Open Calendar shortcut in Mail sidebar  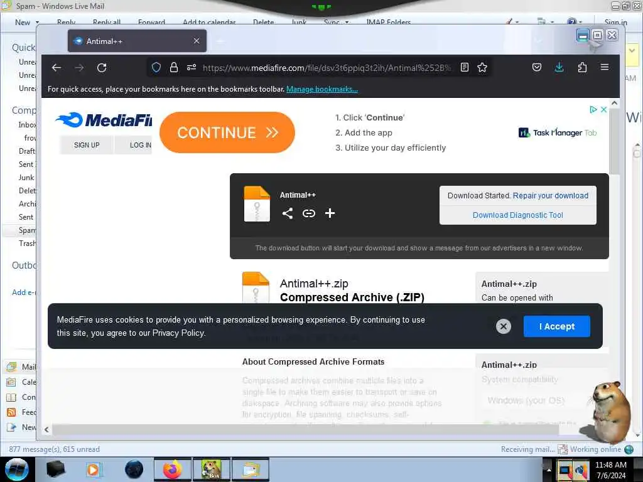[x=21, y=382]
